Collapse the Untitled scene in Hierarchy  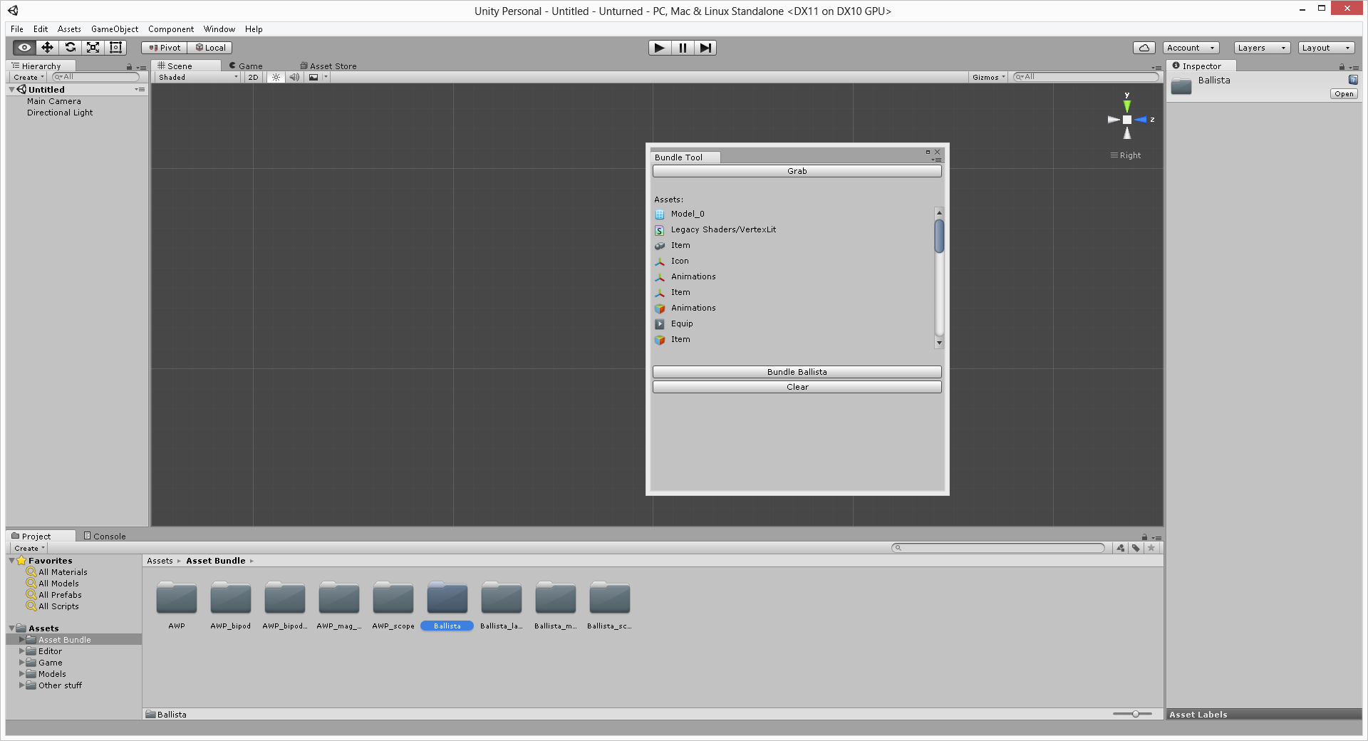[x=12, y=90]
